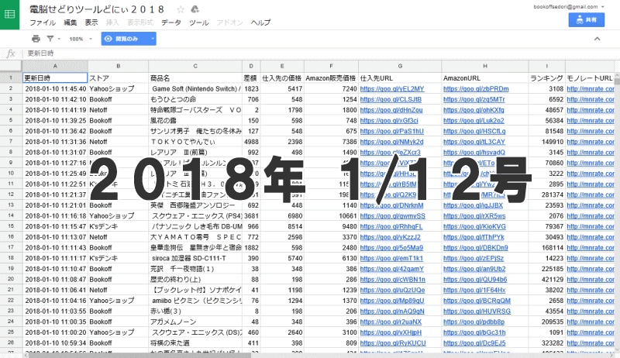Click the ストア header cell
Screen dimensions: 620x358
click(119, 77)
